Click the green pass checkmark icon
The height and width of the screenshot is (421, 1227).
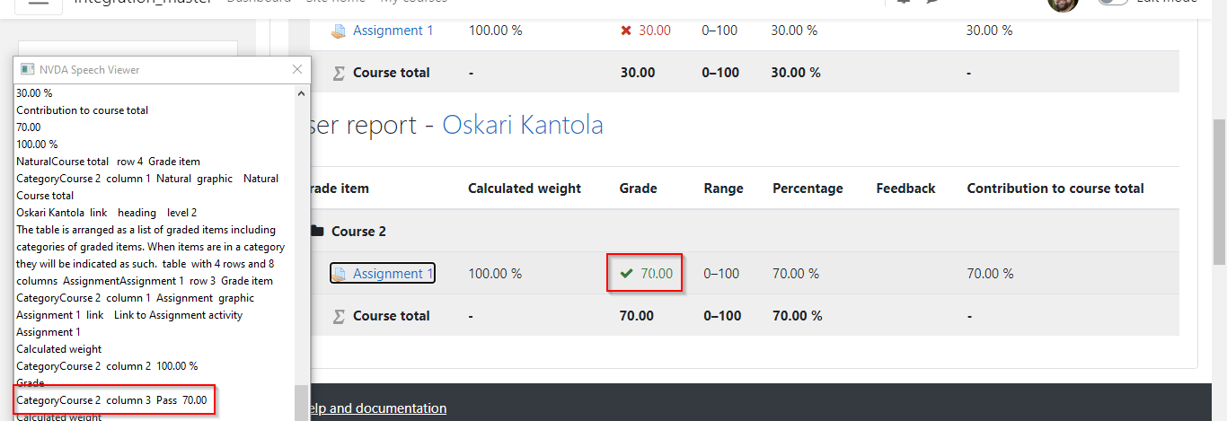[627, 274]
